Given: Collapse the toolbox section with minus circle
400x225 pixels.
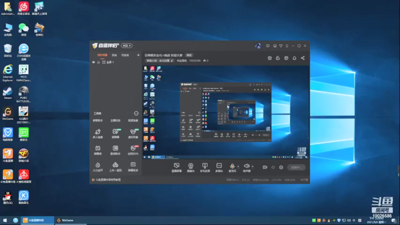Looking at the screenshot, I should pyautogui.click(x=136, y=113).
